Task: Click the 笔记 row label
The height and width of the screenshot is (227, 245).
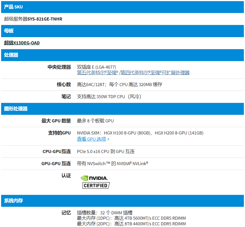Action: coord(66,96)
